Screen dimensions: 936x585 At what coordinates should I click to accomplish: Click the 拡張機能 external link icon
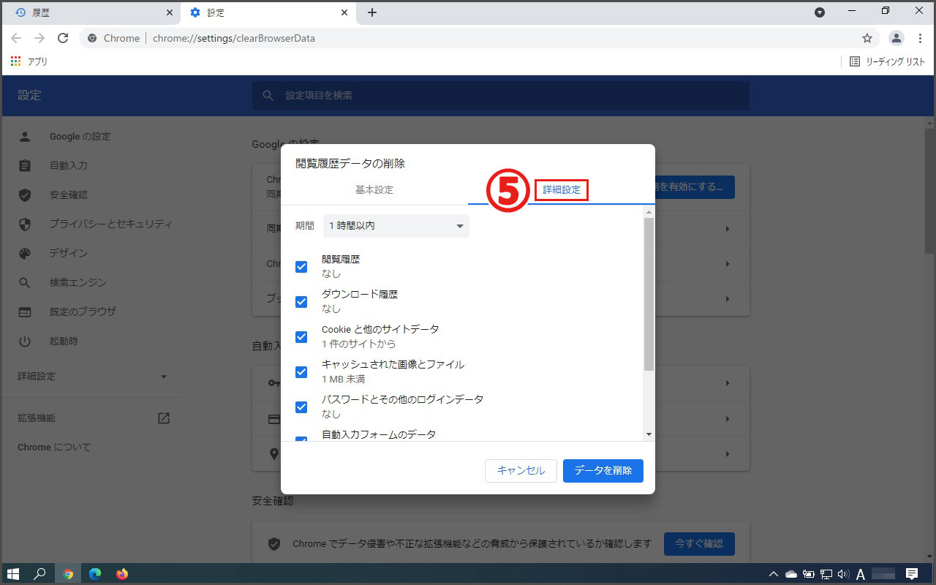(164, 418)
